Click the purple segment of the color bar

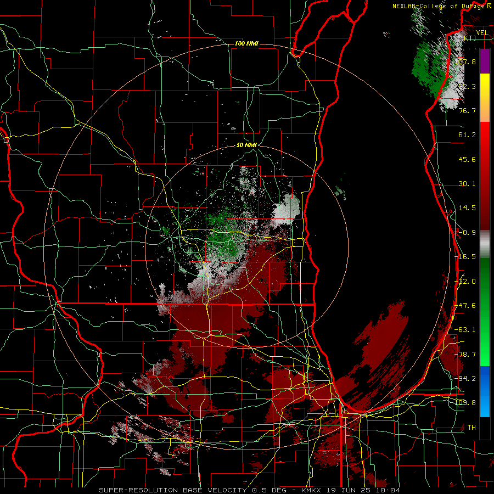[x=485, y=61]
